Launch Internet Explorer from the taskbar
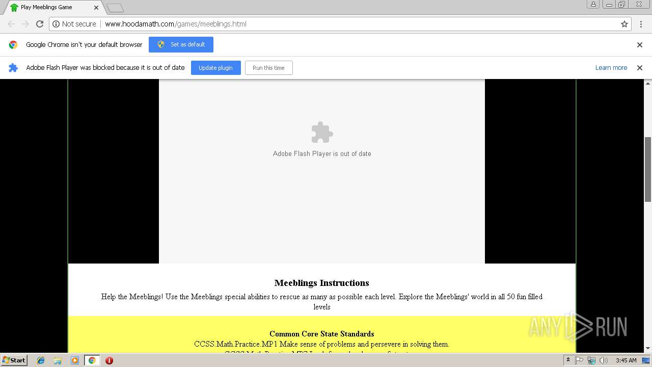652x367 pixels. tap(41, 360)
